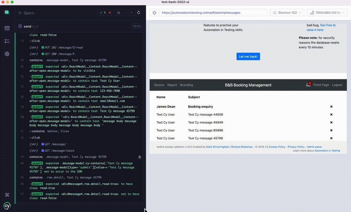
Task: Rerun all tests with the reload icon
Action: tap(139, 13)
